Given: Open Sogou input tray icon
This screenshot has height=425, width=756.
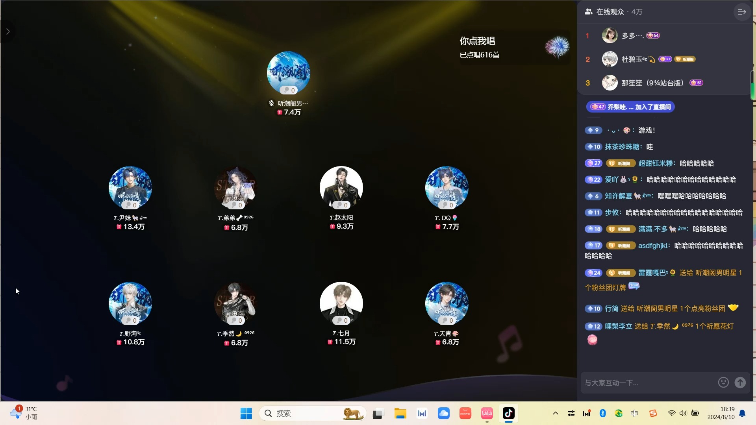Looking at the screenshot, I should (x=653, y=413).
